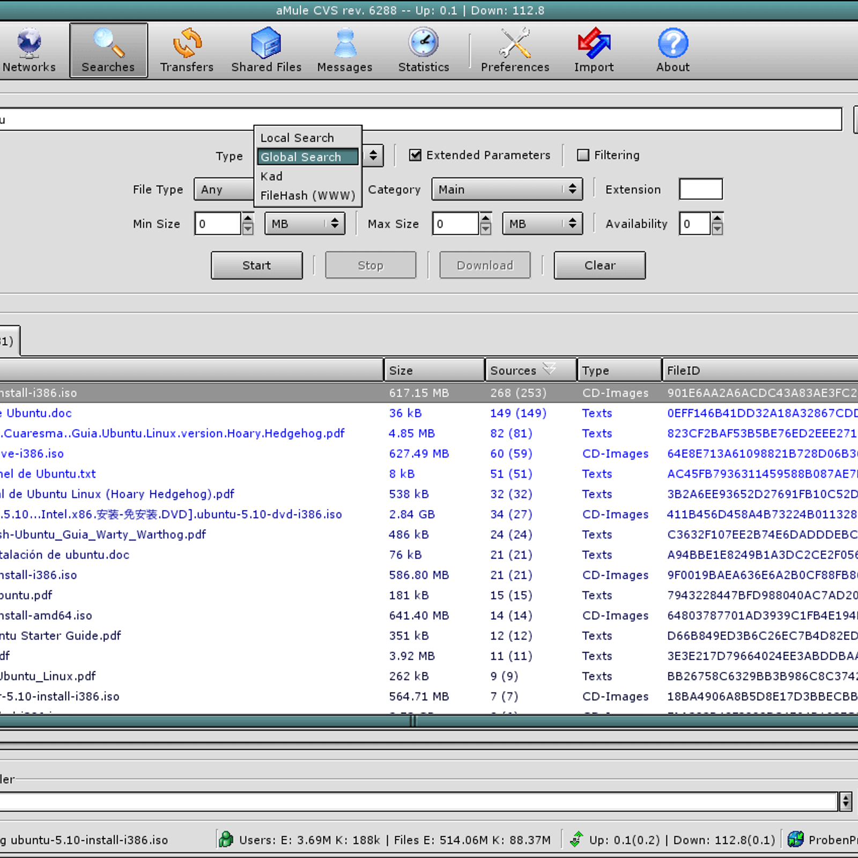Pick Kad from the search type list
The width and height of the screenshot is (858, 858).
pyautogui.click(x=308, y=176)
